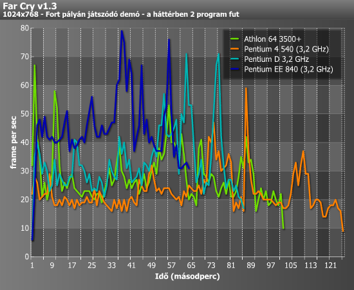Image resolution: width=354 pixels, height=290 pixels.
Task: Click the x-axis tick label 97
Action: (x=270, y=265)
